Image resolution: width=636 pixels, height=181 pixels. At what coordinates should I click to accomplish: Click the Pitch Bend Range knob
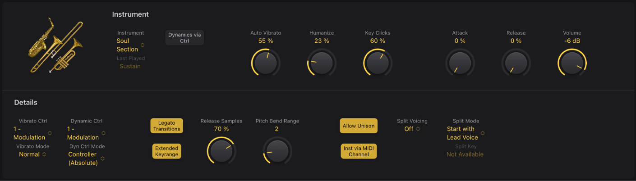pyautogui.click(x=277, y=150)
